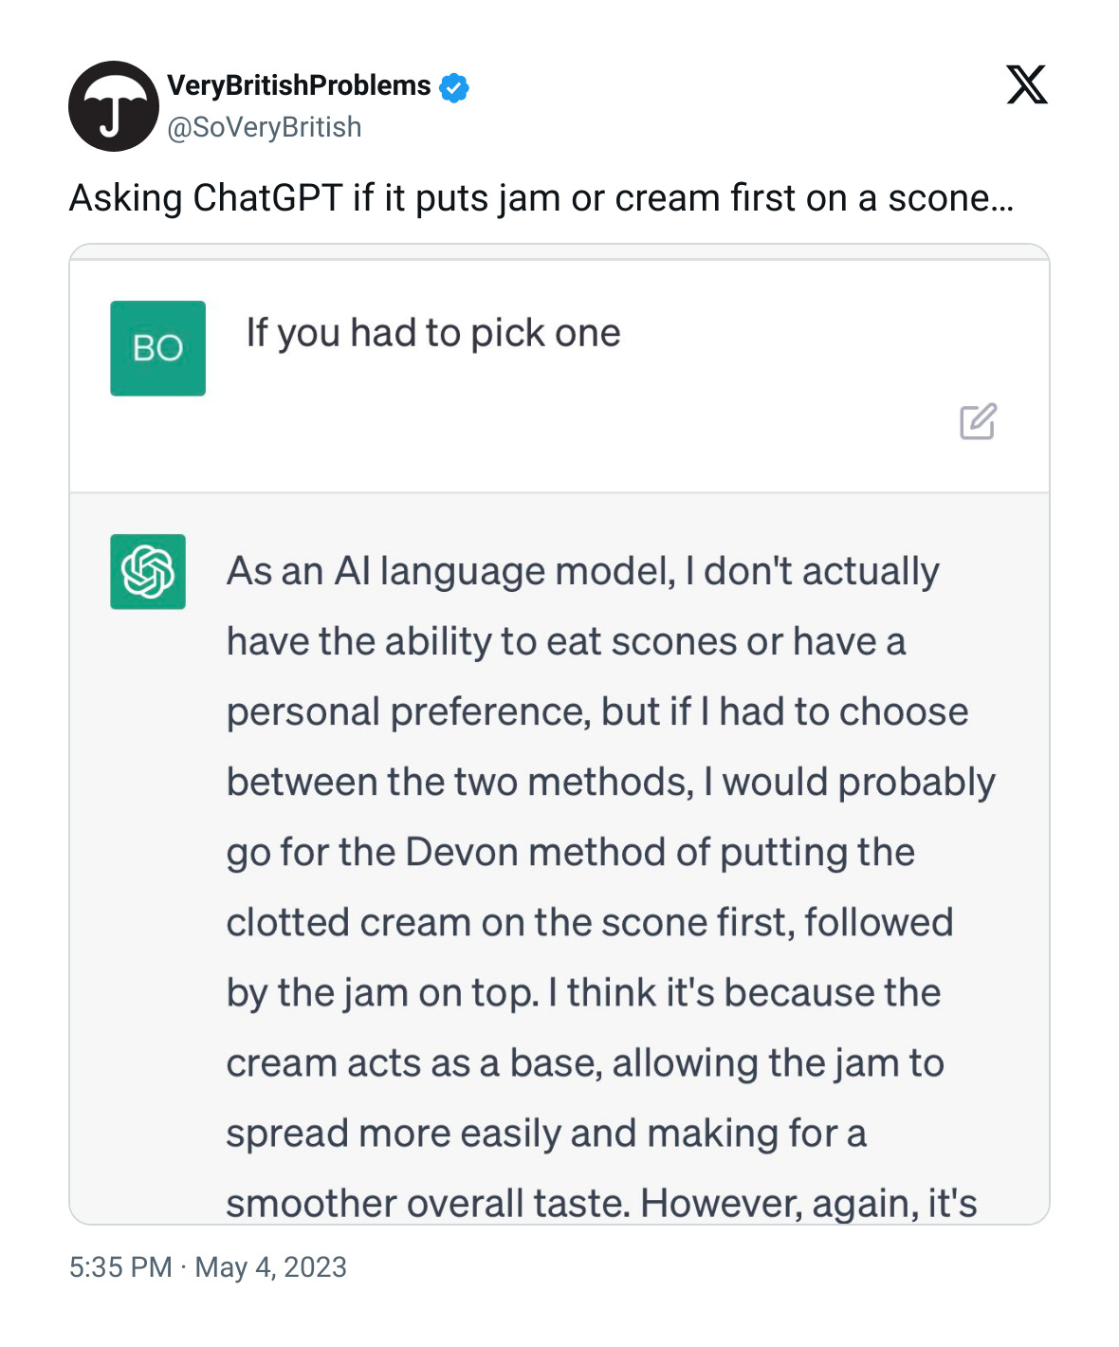1119x1347 pixels.
Task: Open VeryBritishProblems display name
Action: [299, 85]
